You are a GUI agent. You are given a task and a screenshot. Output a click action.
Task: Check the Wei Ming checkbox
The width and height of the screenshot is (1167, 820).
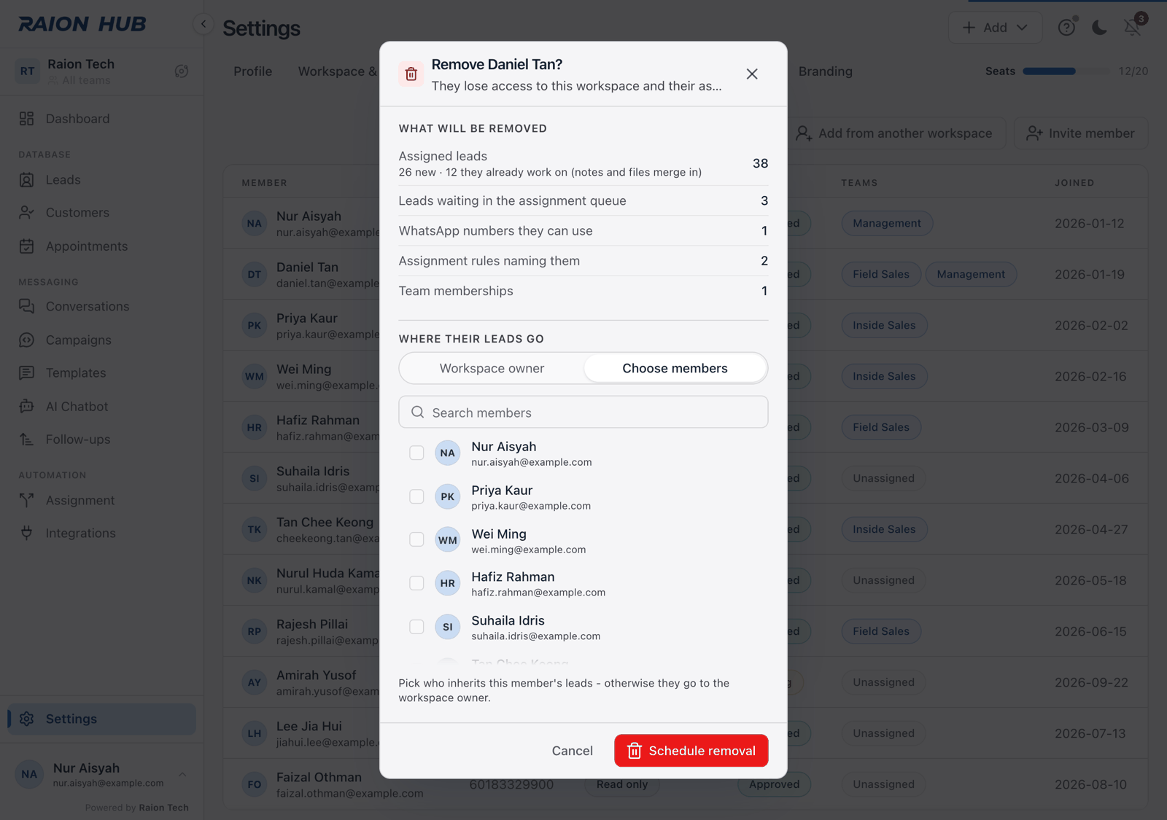tap(416, 539)
